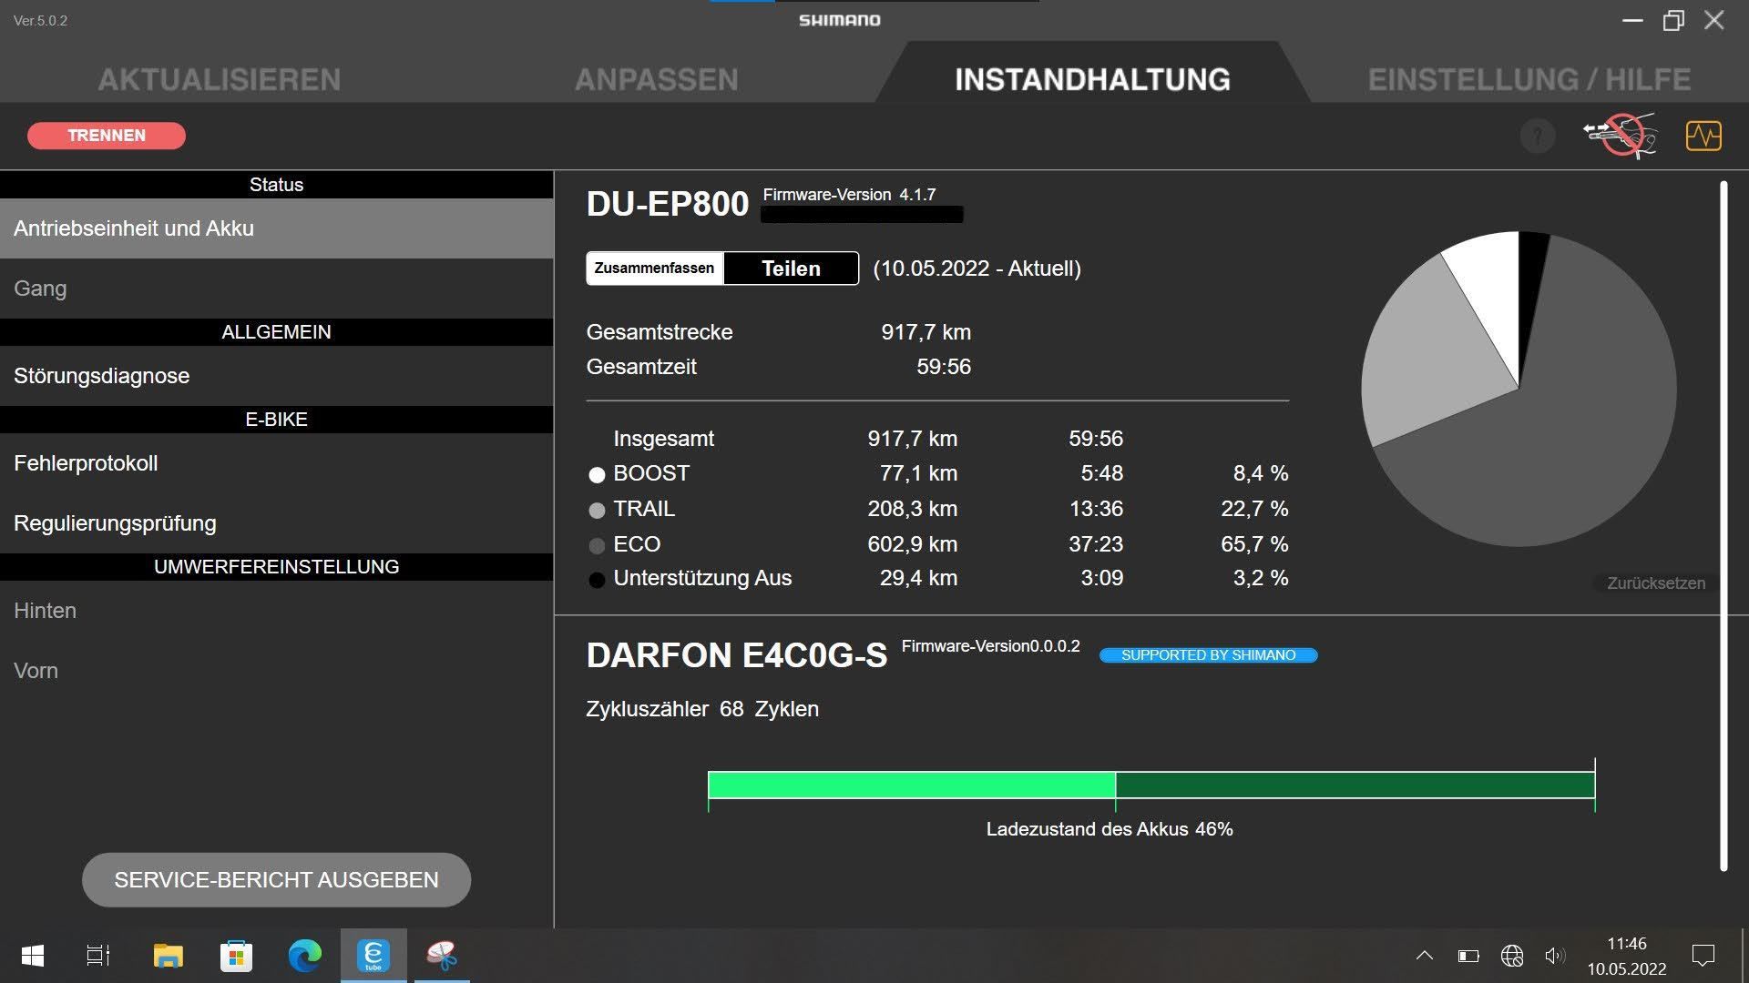Viewport: 1749px width, 983px height.
Task: Click DARFON Firmware-Version0.0.0.2 text
Action: [991, 646]
